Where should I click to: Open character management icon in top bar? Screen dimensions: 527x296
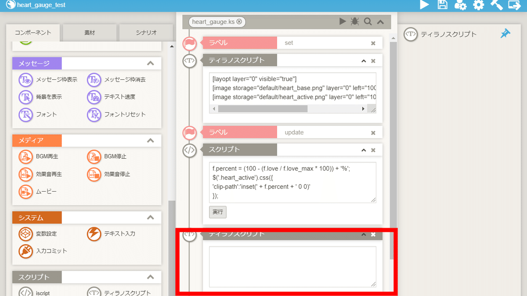click(460, 5)
